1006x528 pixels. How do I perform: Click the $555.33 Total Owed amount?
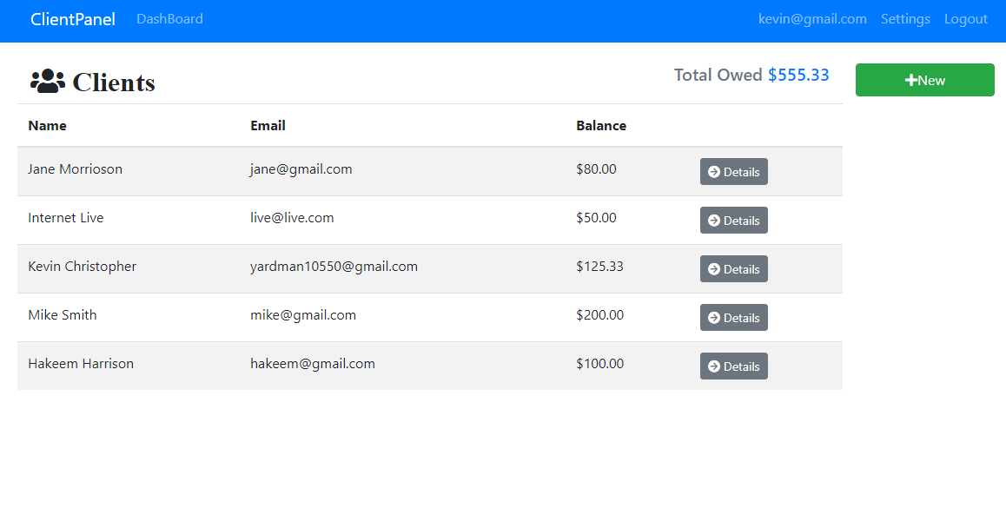798,75
